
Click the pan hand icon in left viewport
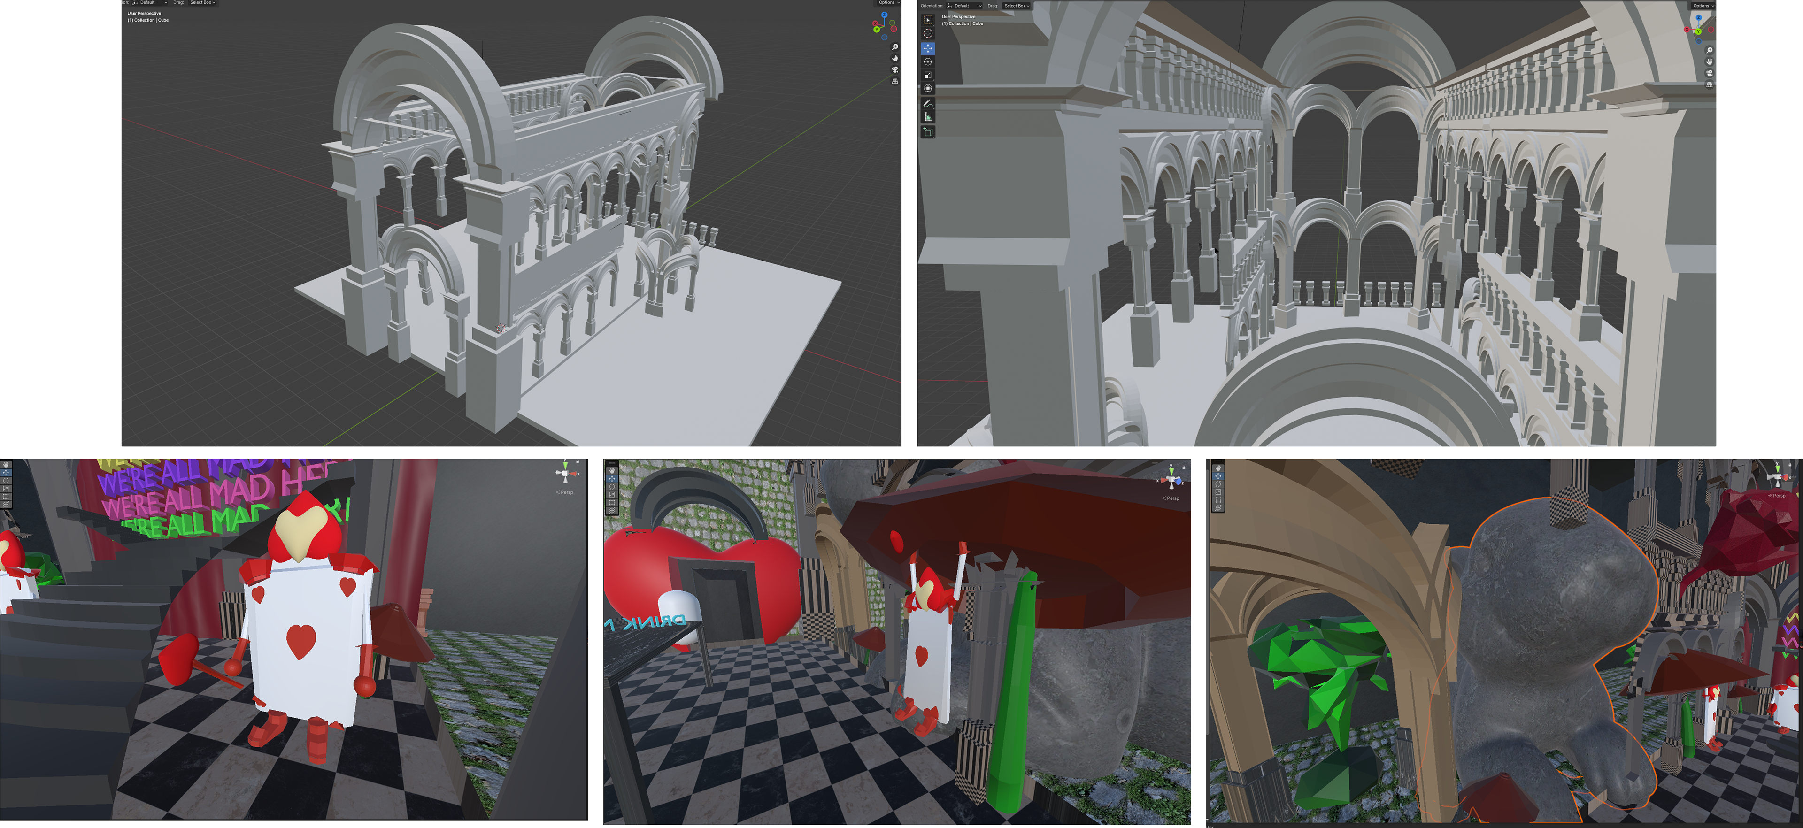[x=895, y=58]
